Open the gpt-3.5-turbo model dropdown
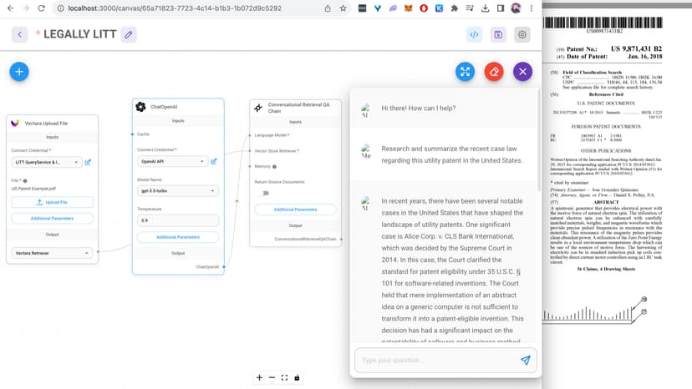The height and width of the screenshot is (389, 692). tap(178, 191)
